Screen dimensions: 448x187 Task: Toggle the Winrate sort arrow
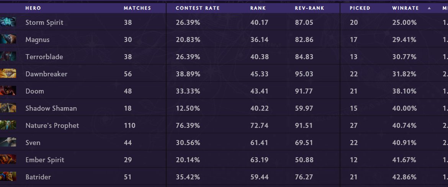tap(429, 8)
